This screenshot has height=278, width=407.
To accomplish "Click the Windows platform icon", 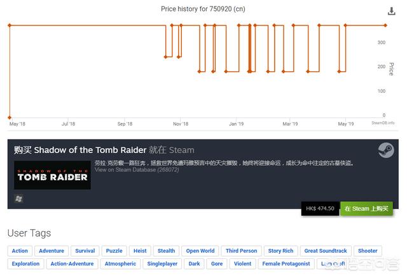I will [18, 199].
